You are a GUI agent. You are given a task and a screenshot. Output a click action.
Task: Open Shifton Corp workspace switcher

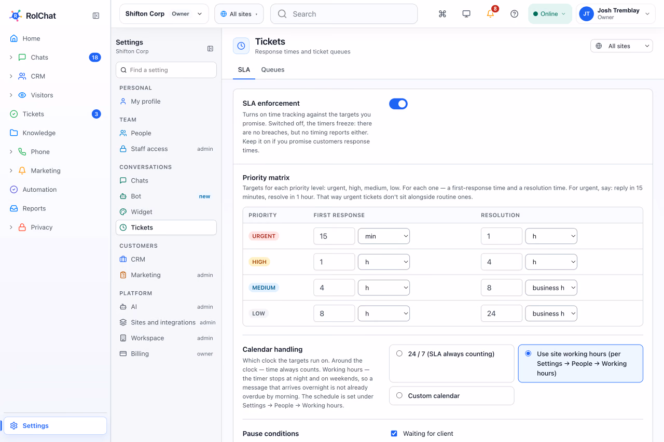tap(164, 14)
